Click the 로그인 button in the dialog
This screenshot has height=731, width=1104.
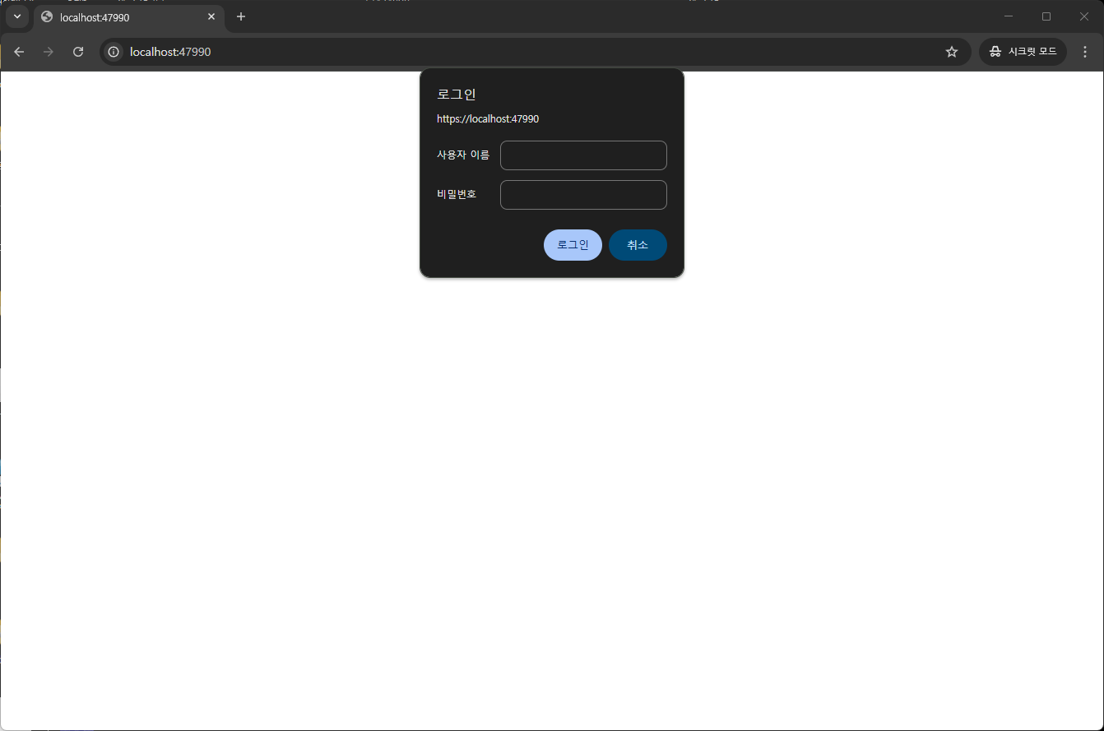(x=573, y=245)
